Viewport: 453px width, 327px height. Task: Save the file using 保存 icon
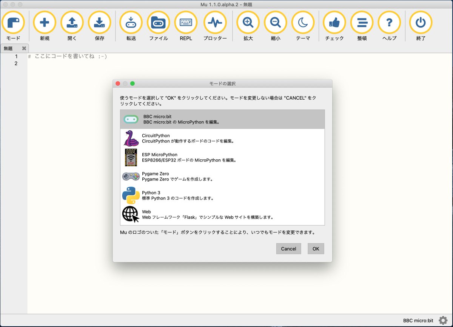click(100, 23)
